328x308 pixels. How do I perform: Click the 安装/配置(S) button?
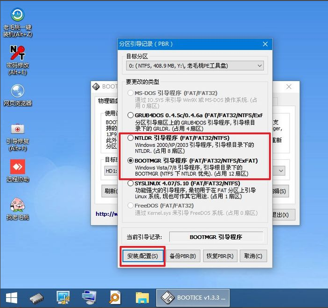143,256
